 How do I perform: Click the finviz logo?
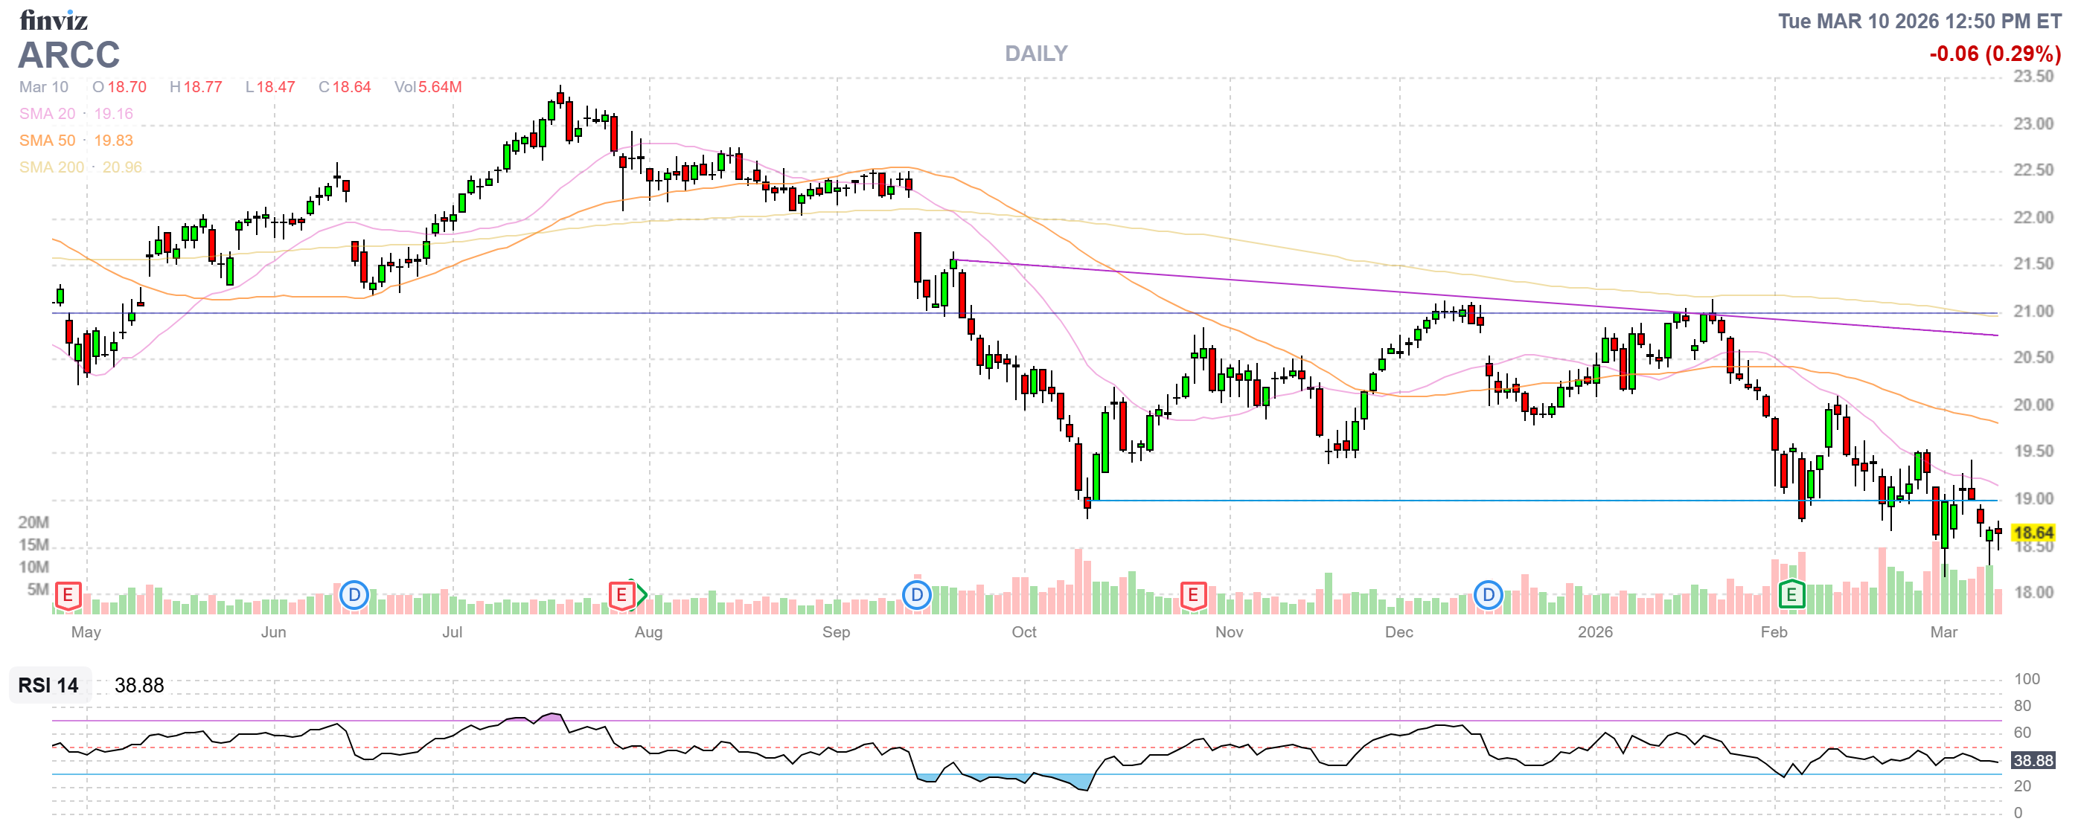(x=54, y=20)
